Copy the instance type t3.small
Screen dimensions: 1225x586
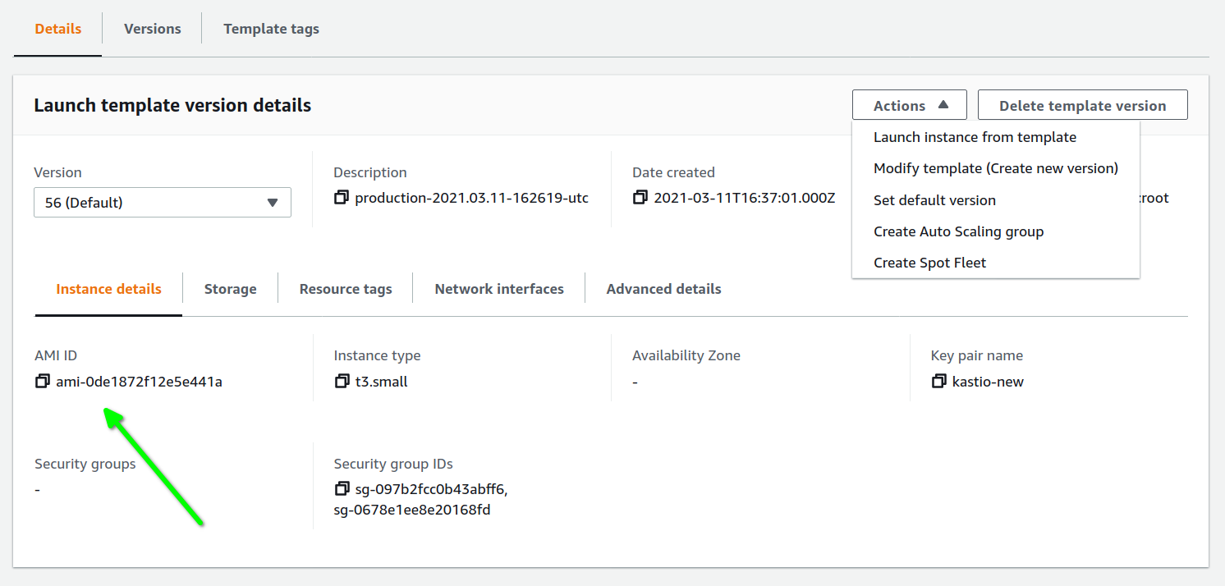(342, 382)
